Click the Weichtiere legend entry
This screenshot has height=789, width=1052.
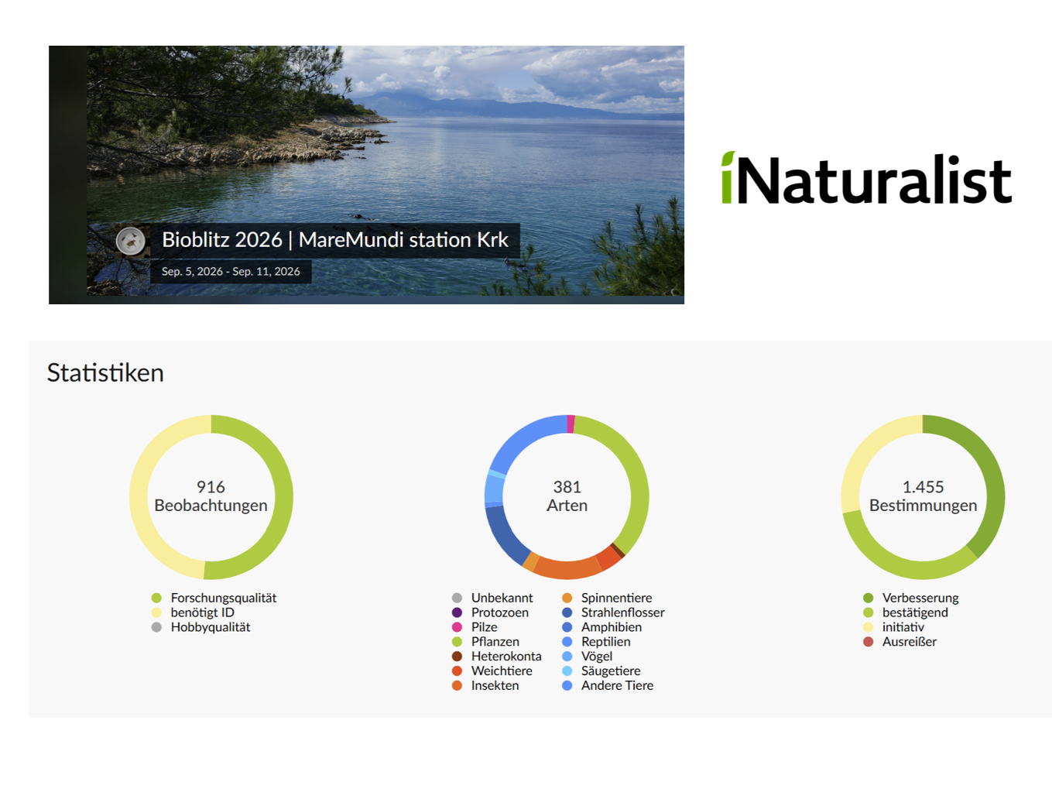tap(492, 671)
